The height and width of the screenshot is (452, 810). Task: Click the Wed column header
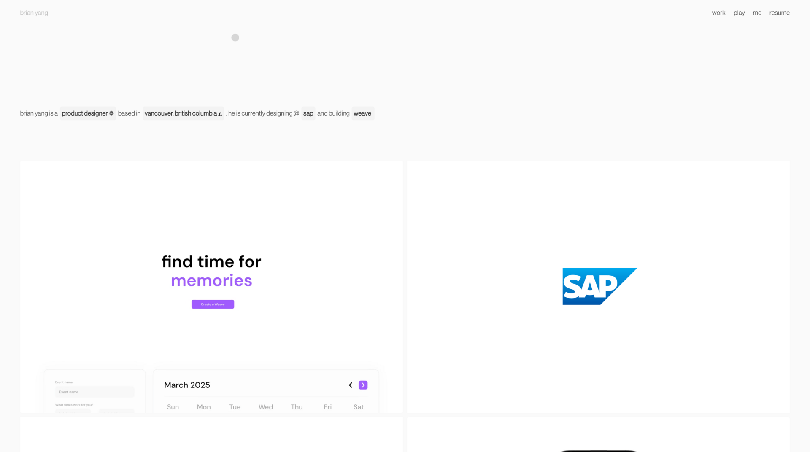266,407
